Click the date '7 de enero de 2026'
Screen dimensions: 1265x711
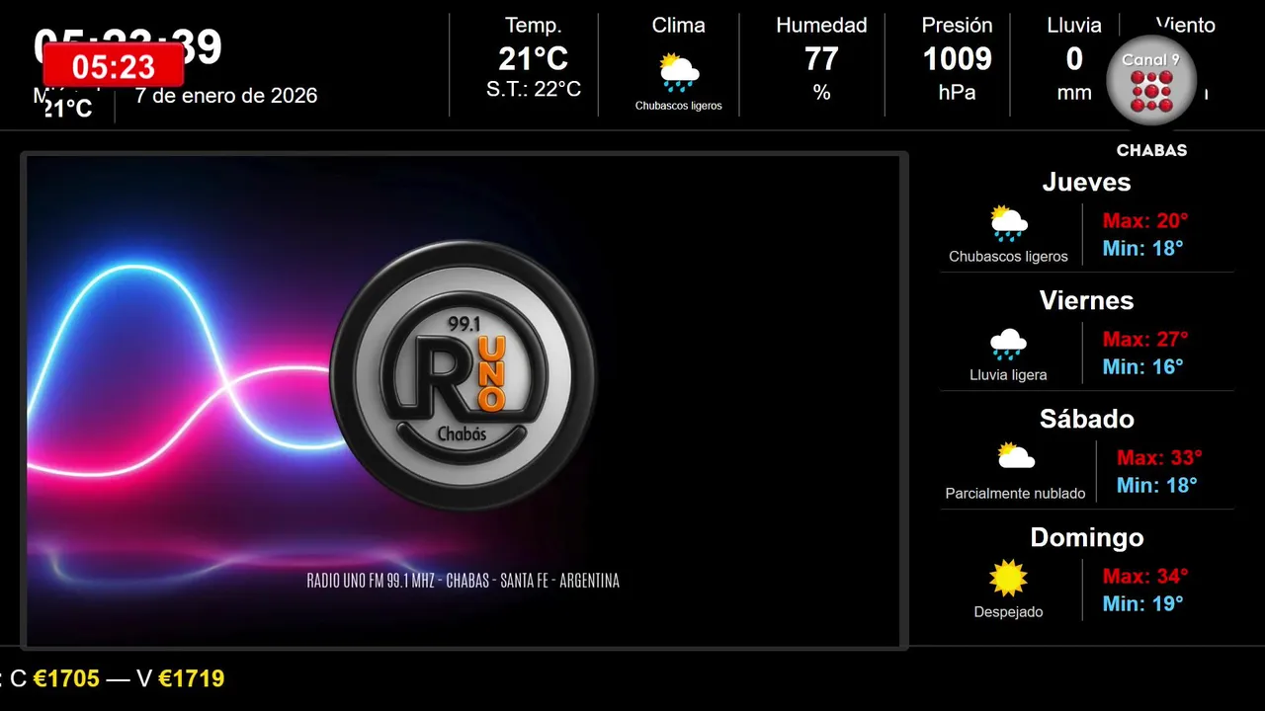(x=226, y=96)
